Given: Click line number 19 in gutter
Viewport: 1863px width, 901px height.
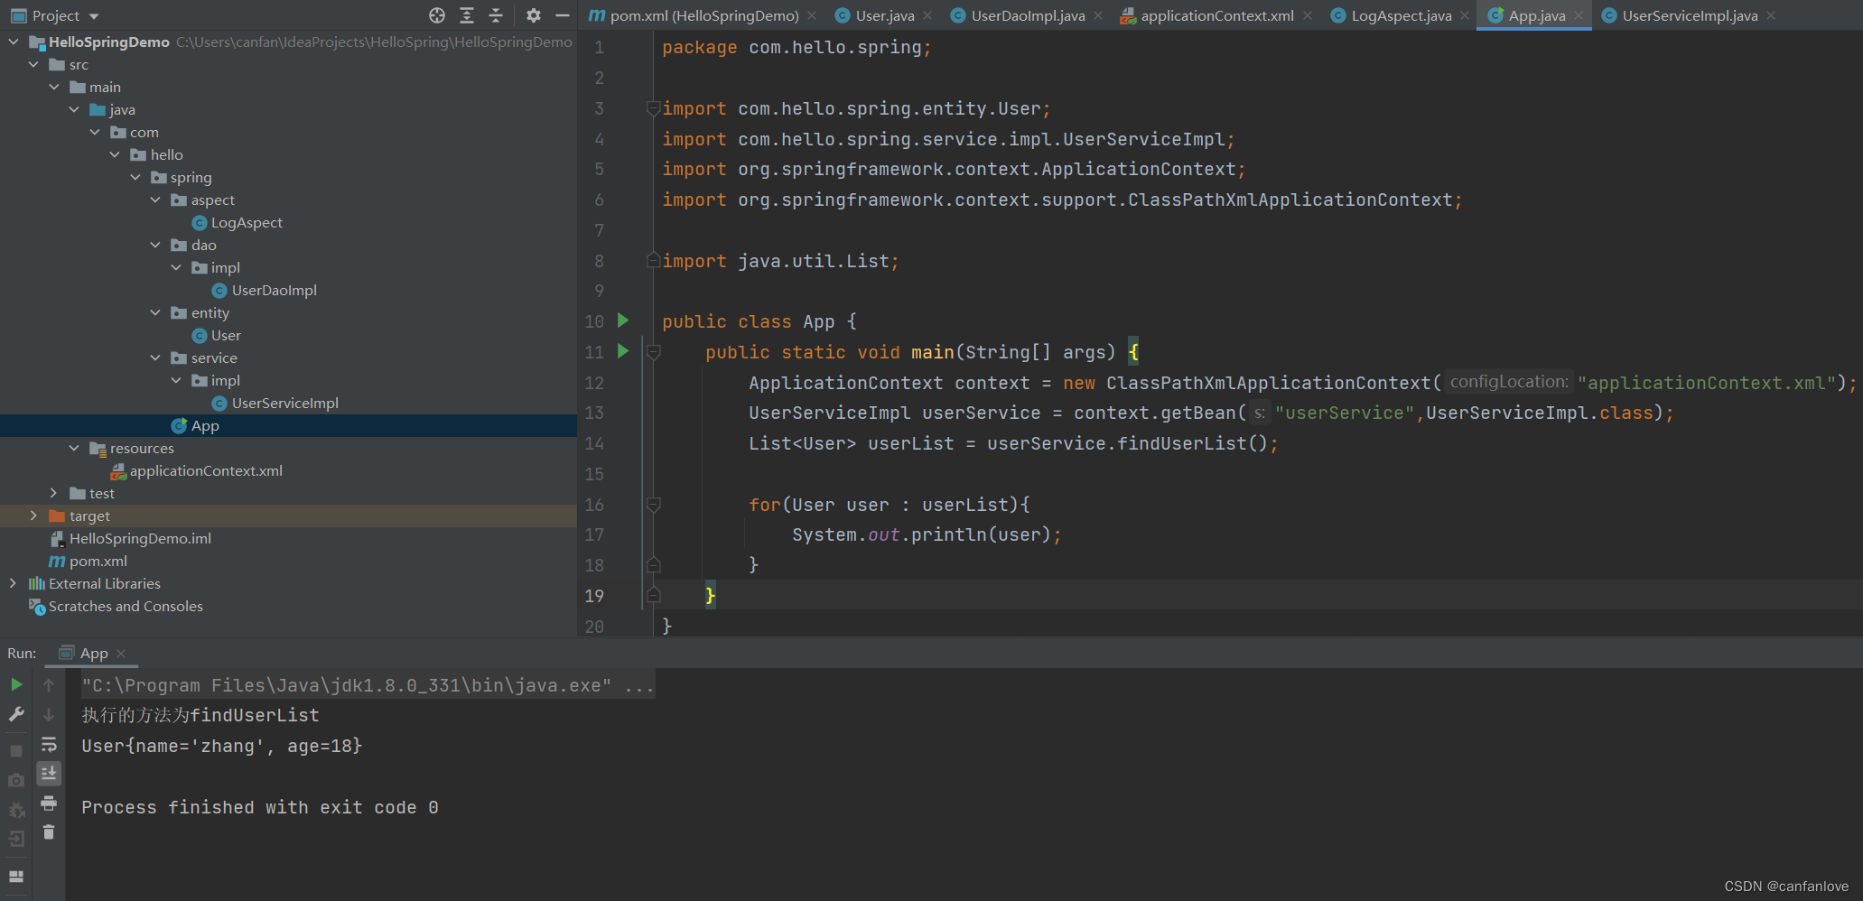Looking at the screenshot, I should pyautogui.click(x=594, y=596).
